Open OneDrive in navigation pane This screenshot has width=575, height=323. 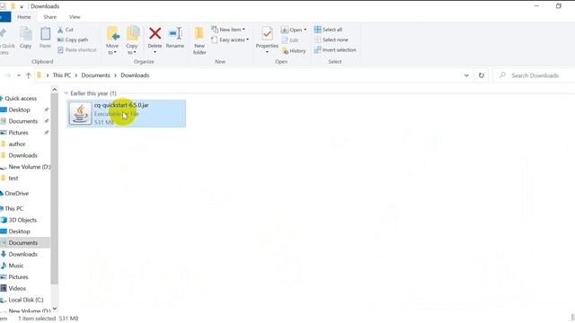16,194
